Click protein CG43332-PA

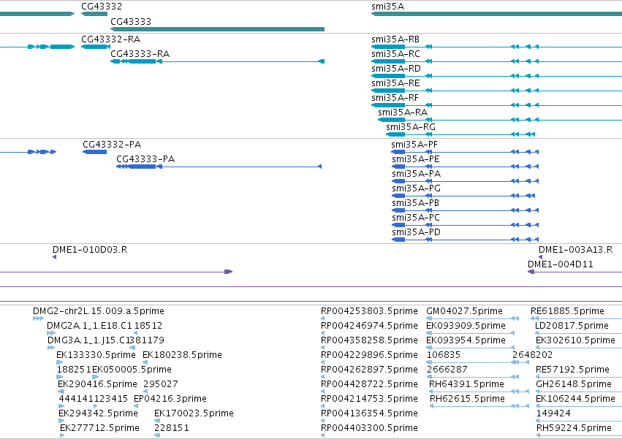(x=112, y=145)
